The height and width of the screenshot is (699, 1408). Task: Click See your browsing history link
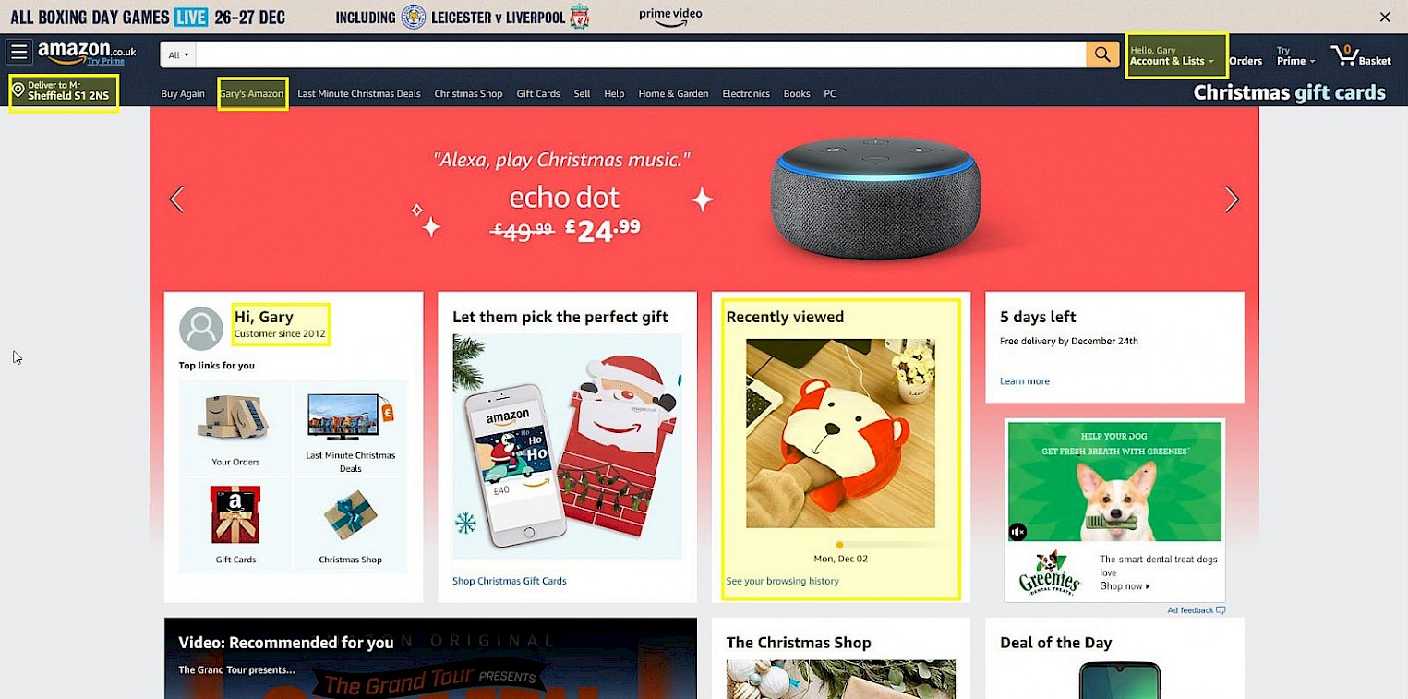pos(782,581)
